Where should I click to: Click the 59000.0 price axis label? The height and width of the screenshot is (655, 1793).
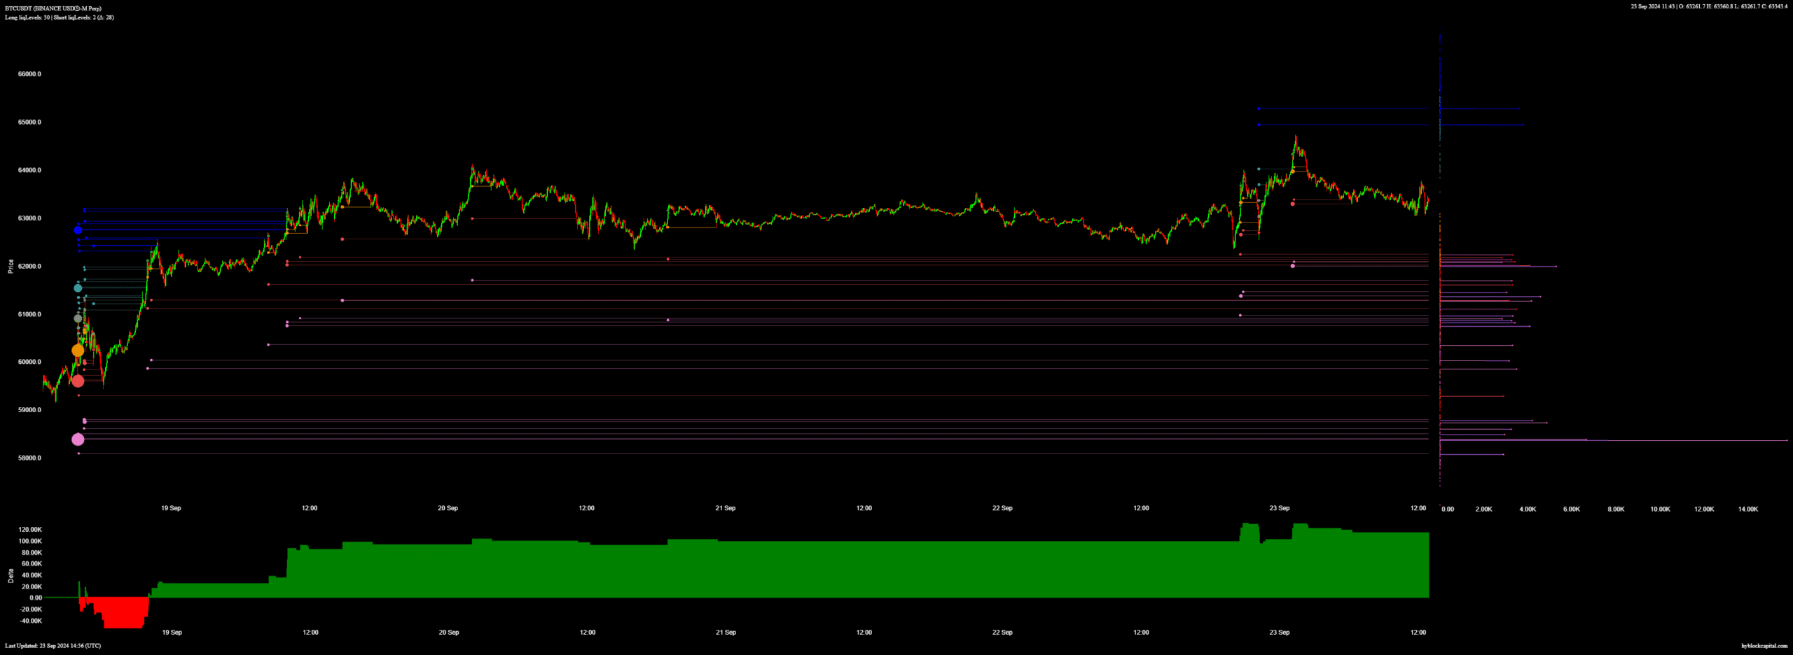(x=29, y=410)
